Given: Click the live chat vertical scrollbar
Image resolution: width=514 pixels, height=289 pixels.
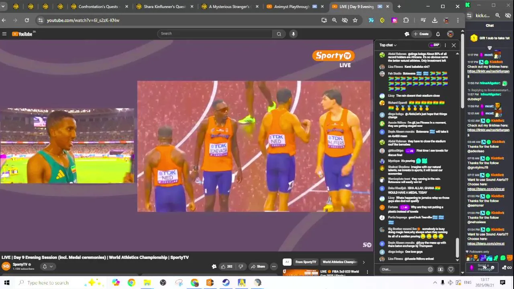Looking at the screenshot, I should [457, 248].
